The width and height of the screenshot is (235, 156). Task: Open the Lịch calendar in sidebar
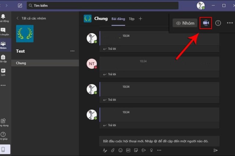point(3,72)
